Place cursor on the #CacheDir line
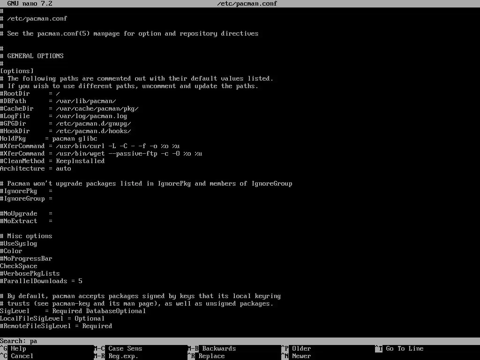Screen dimensions: 480x360 (69, 109)
